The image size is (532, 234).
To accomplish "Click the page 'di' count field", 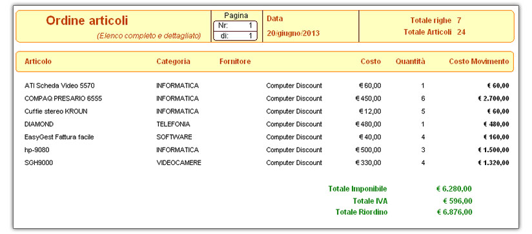I will (235, 35).
